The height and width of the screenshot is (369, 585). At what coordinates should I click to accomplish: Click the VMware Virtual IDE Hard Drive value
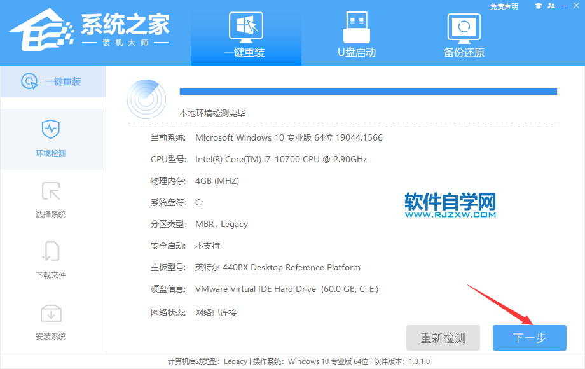coord(287,289)
